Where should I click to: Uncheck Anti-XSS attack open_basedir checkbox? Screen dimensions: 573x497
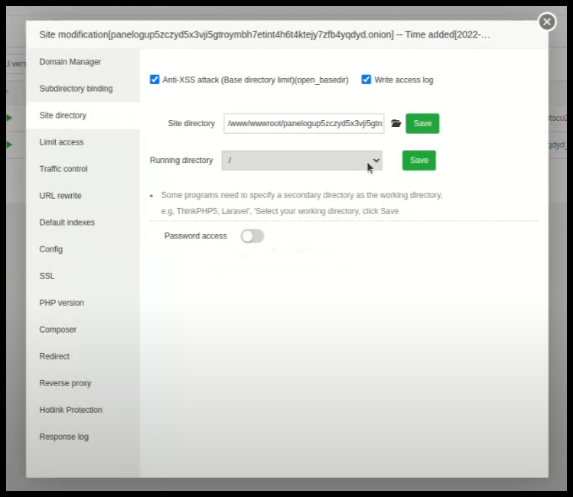coord(155,80)
